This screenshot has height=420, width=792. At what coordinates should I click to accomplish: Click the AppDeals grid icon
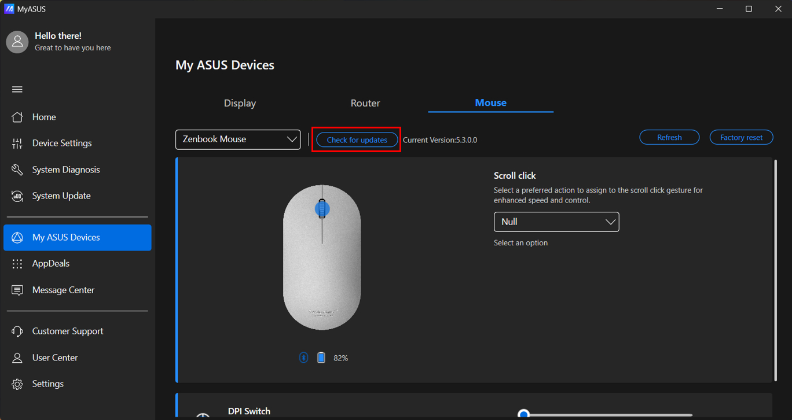click(17, 264)
